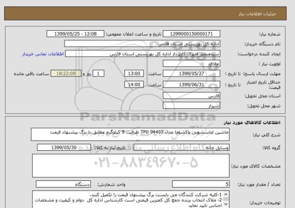295x208 pixels.
Task: Select the unit of measure field دستگاه
Action: pos(63,184)
